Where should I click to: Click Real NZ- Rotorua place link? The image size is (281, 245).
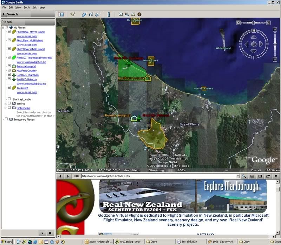point(27,79)
